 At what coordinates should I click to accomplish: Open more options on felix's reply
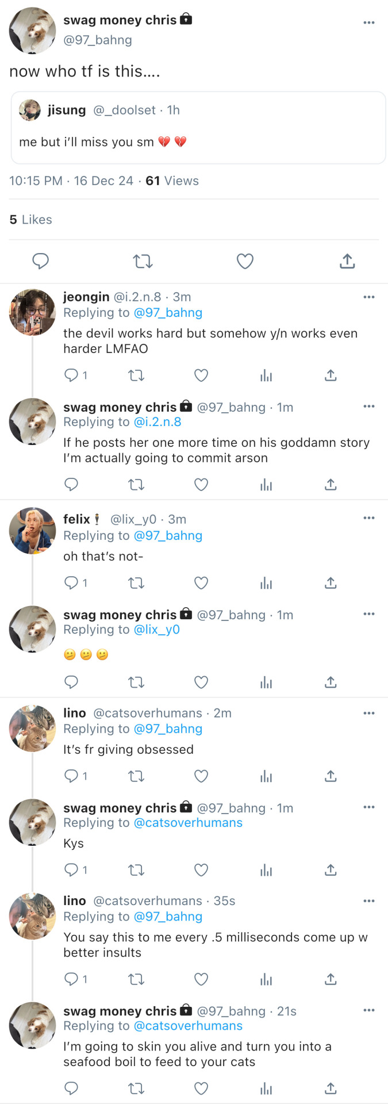point(369,518)
